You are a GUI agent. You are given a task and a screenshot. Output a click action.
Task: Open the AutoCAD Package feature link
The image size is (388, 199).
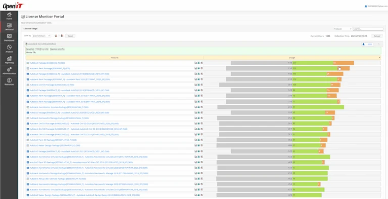(47, 63)
